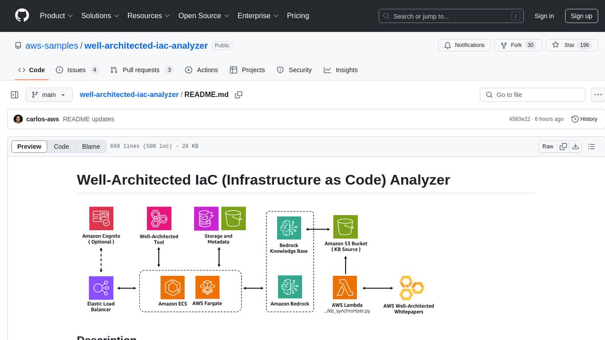View the file History

click(584, 119)
